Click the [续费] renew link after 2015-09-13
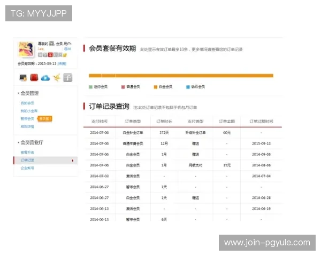 point(62,63)
